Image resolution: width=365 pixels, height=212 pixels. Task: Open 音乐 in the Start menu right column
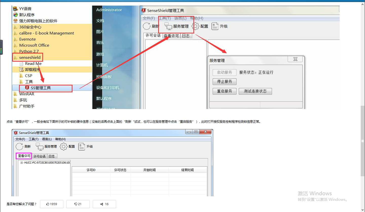point(100,42)
